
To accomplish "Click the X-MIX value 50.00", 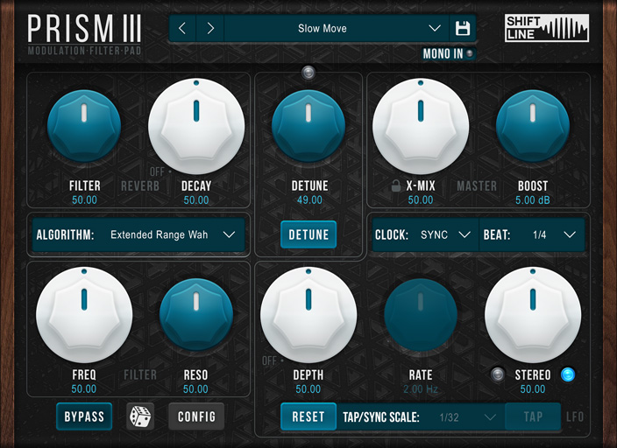I will tap(421, 200).
